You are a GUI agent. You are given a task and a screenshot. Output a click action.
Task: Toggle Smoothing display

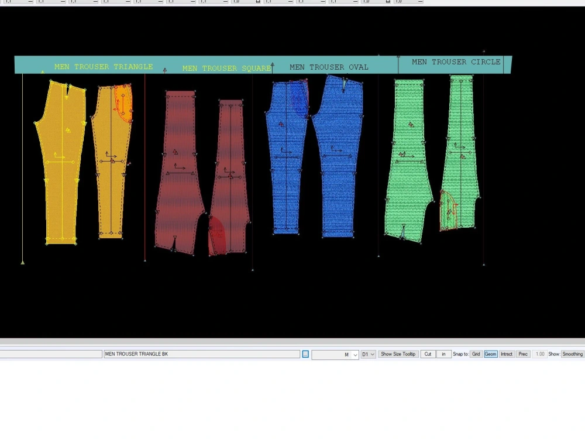click(x=573, y=354)
